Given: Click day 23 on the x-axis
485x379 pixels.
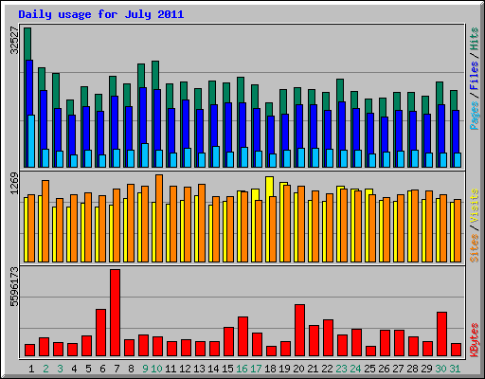Looking at the screenshot, I should coord(341,369).
